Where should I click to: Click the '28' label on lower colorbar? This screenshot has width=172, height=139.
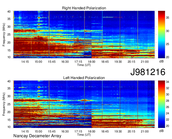pyautogui.click(x=167, y=101)
